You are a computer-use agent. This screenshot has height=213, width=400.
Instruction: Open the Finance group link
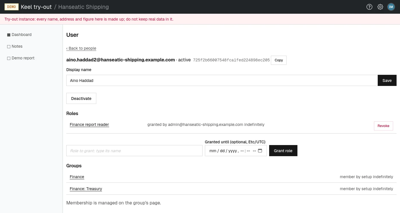(x=77, y=177)
